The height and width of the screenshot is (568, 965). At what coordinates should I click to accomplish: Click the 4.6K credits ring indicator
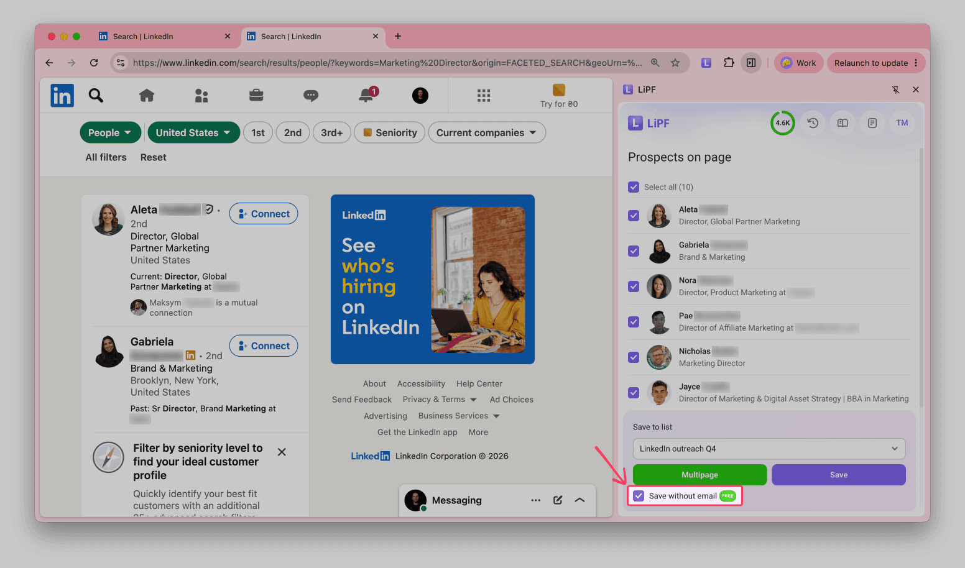[x=783, y=123]
